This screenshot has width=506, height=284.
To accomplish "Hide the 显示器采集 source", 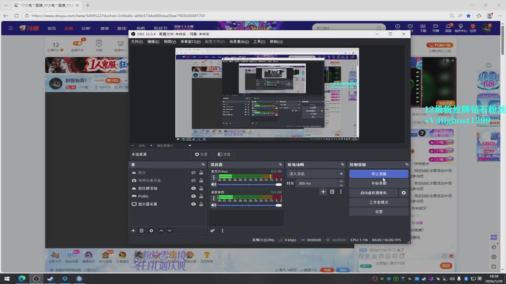I will 194,204.
